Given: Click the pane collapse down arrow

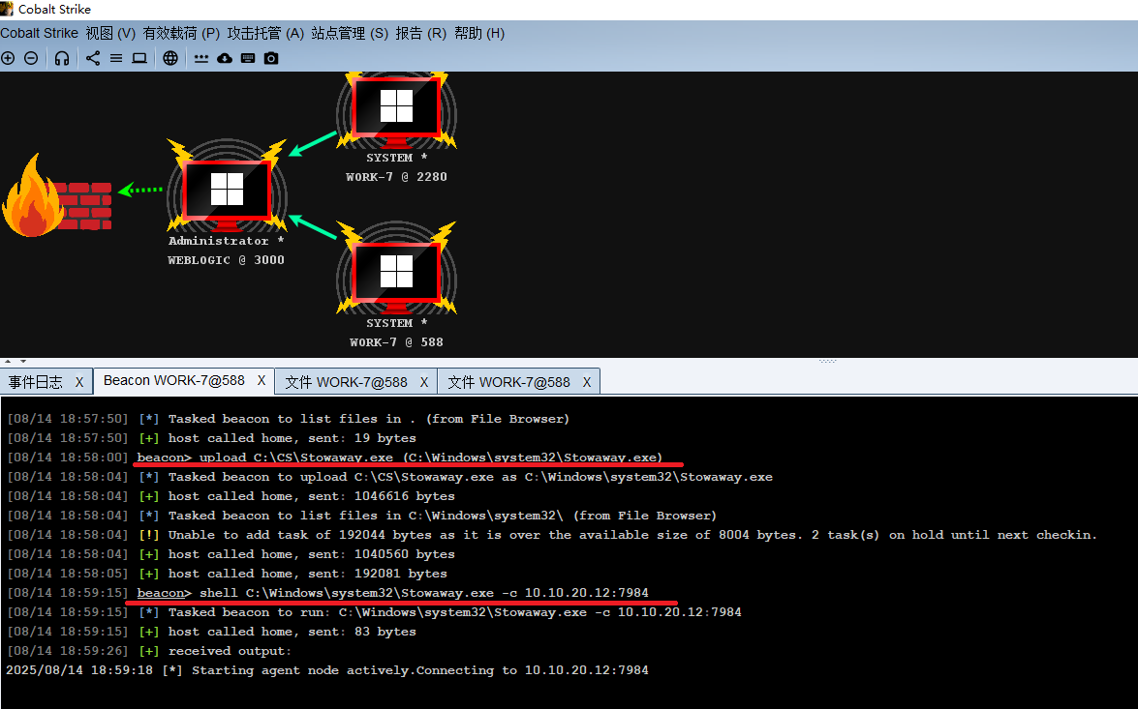Looking at the screenshot, I should [x=23, y=360].
